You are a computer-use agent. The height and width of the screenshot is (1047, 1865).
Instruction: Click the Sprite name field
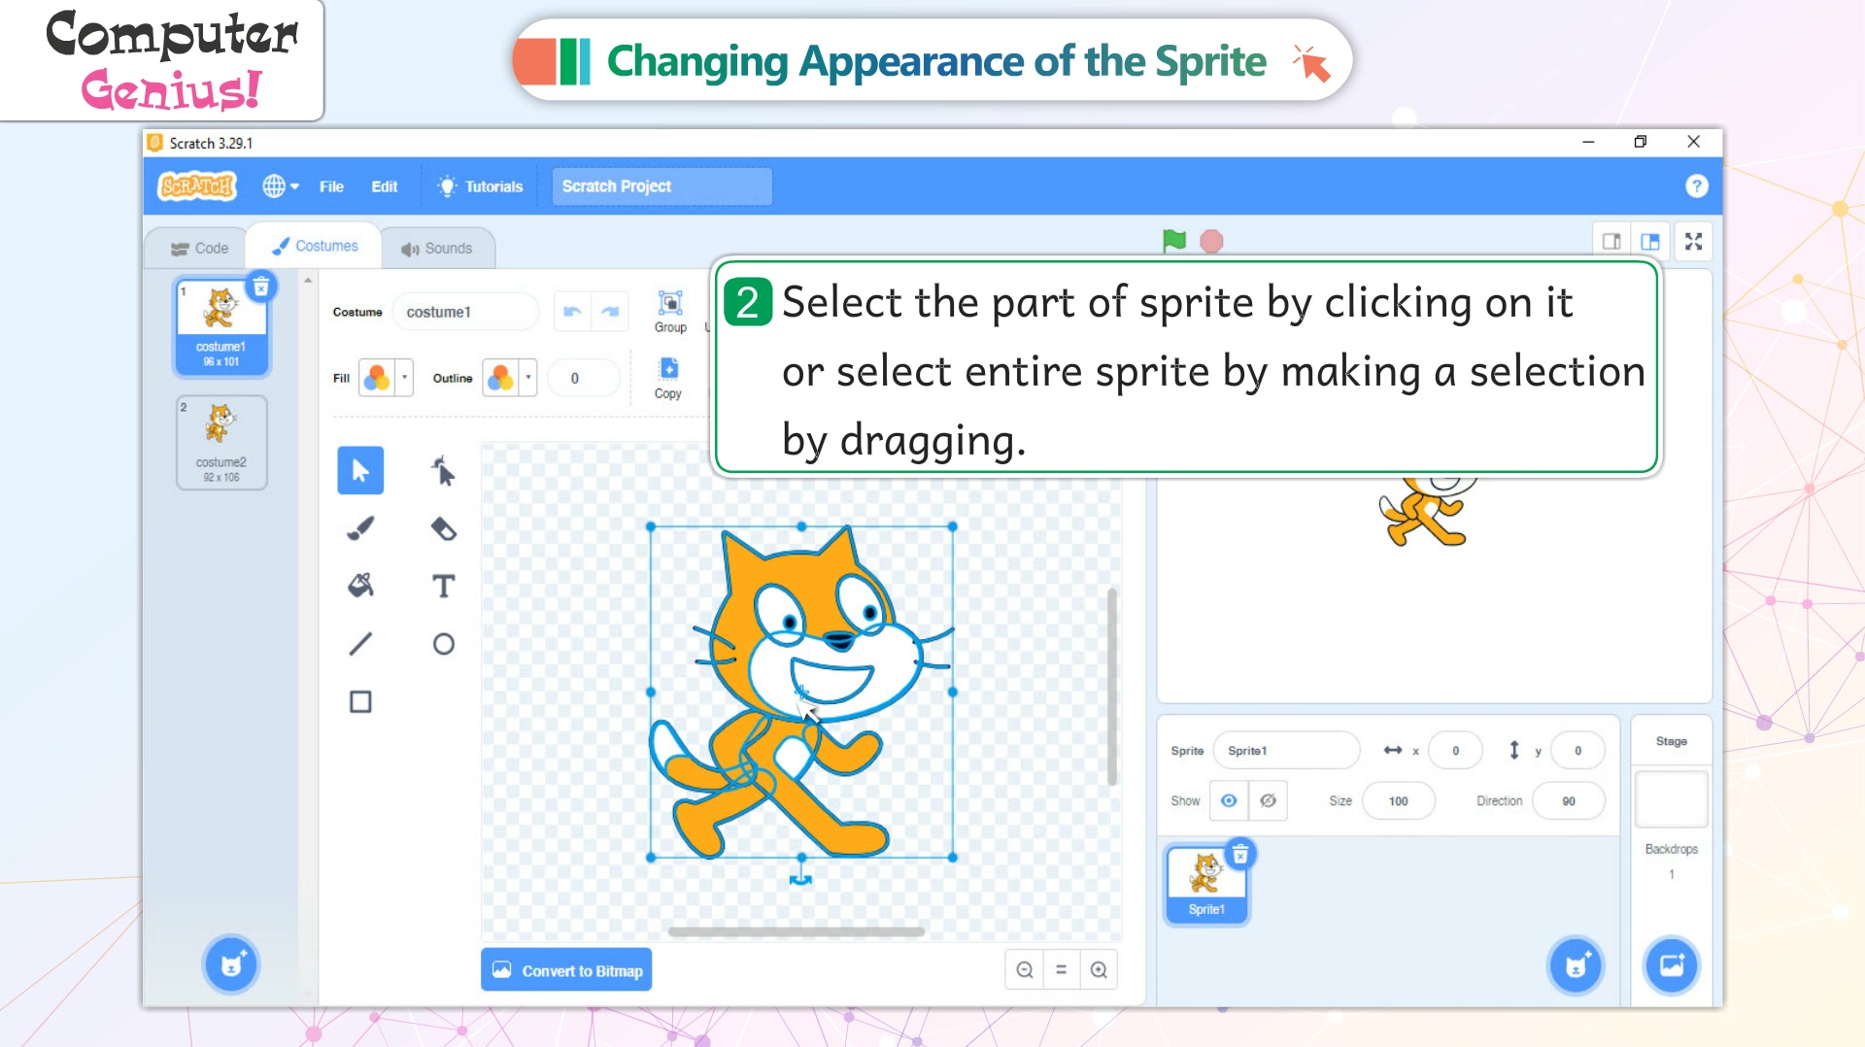pos(1286,751)
